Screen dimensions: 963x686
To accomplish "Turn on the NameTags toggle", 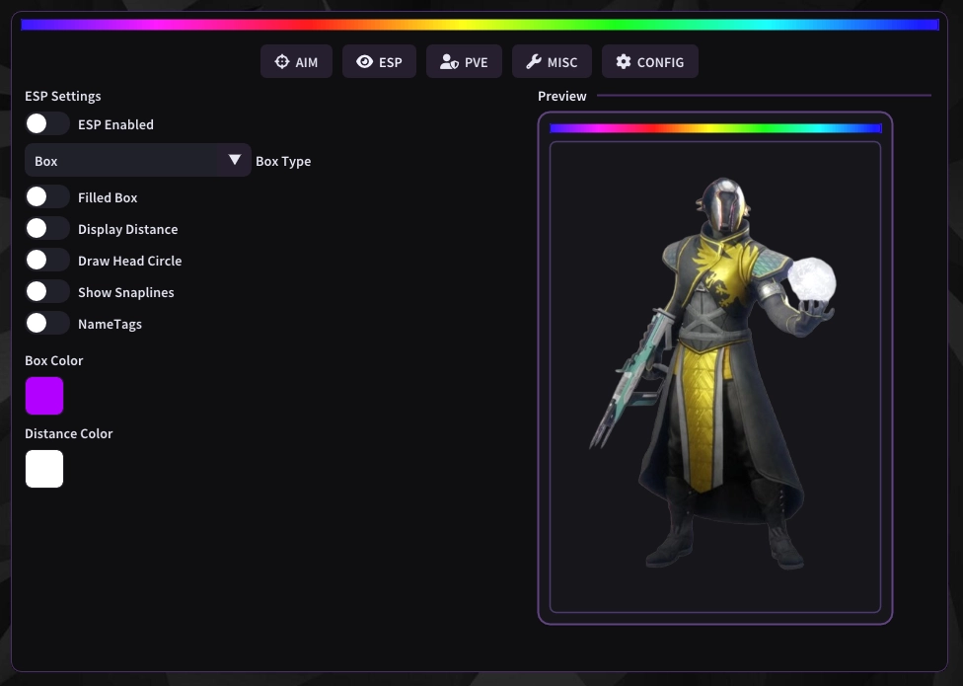I will (x=46, y=323).
